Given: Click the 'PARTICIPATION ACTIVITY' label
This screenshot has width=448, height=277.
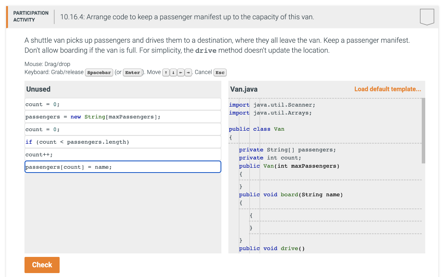Looking at the screenshot, I should pos(31,17).
